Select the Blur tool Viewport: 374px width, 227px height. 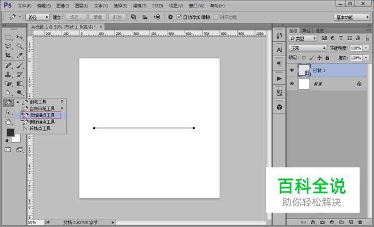point(8,93)
